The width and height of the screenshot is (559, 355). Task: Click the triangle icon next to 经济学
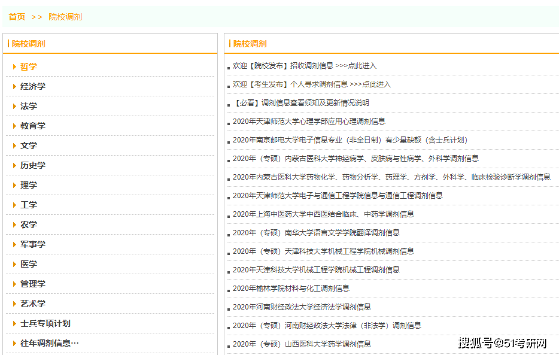[14, 86]
